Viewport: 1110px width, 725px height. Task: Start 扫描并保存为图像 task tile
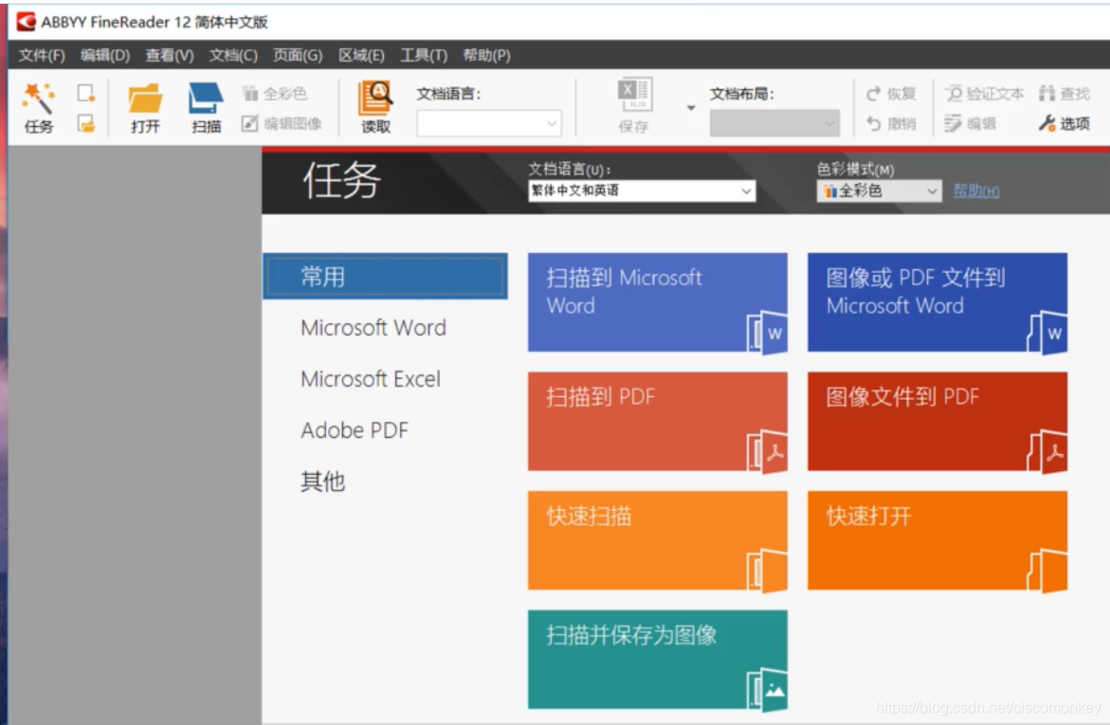click(x=658, y=660)
